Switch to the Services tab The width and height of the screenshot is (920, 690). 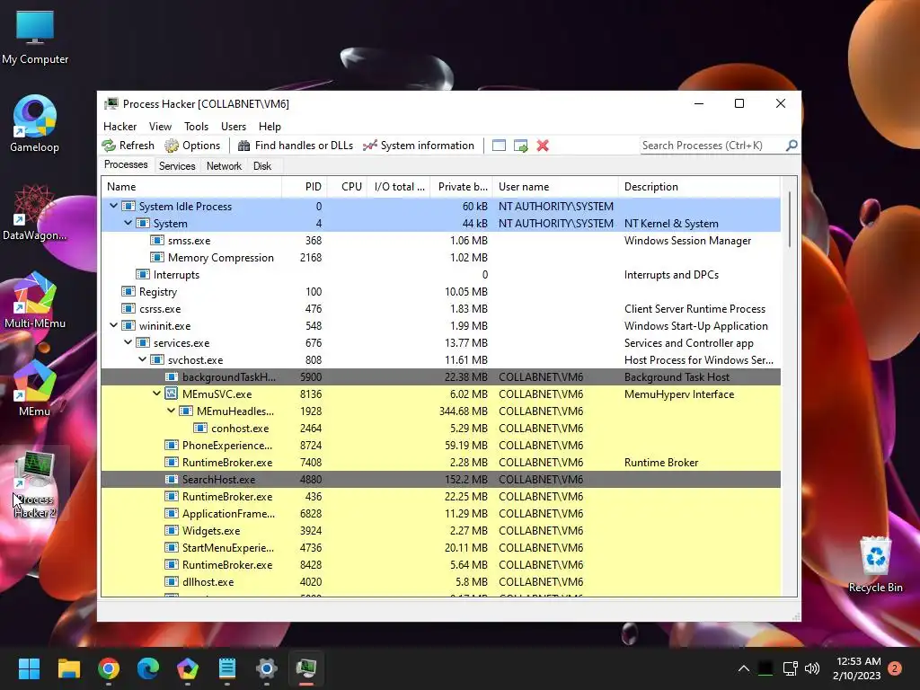pyautogui.click(x=177, y=166)
